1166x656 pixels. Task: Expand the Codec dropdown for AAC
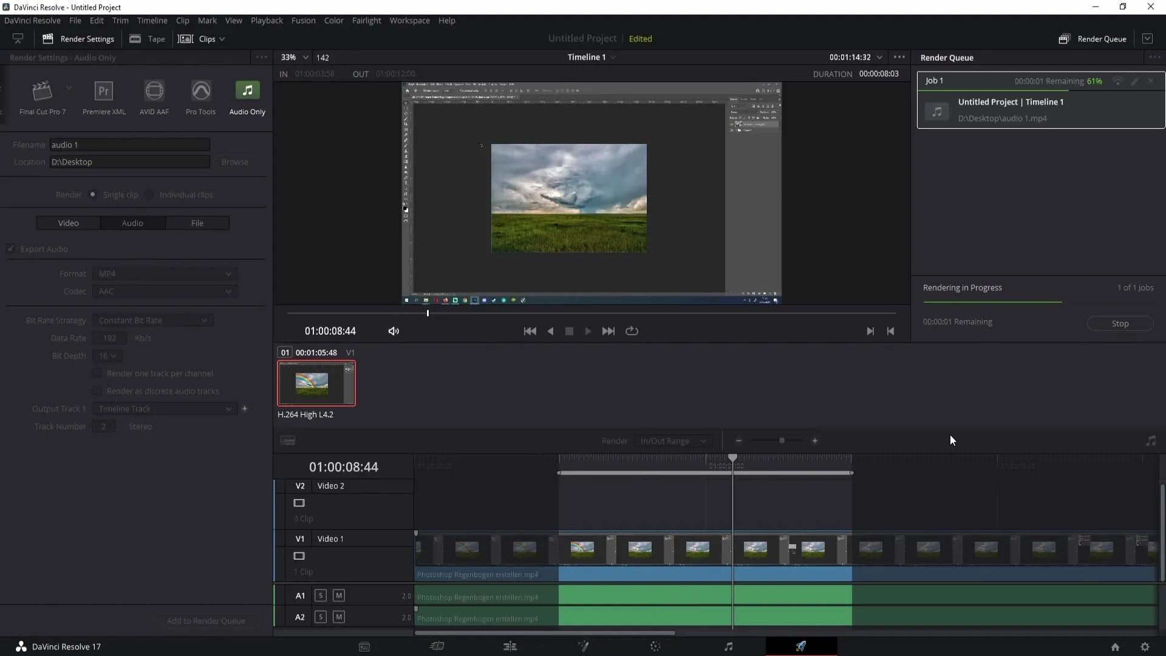click(228, 291)
